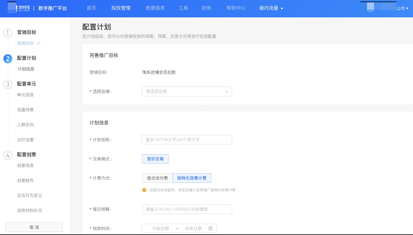Click the 数字推广平台 header title
The width and height of the screenshot is (413, 235).
(x=53, y=8)
